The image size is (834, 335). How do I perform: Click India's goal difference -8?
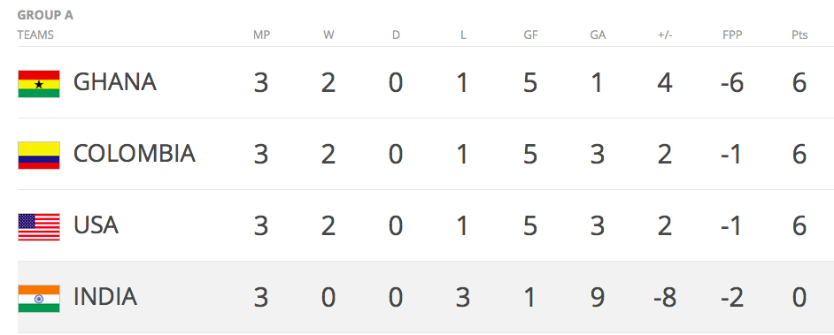tap(665, 298)
